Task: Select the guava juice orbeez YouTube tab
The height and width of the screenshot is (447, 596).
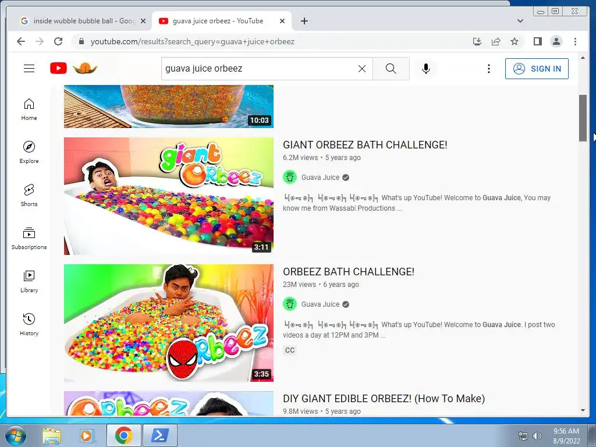Action: click(218, 21)
